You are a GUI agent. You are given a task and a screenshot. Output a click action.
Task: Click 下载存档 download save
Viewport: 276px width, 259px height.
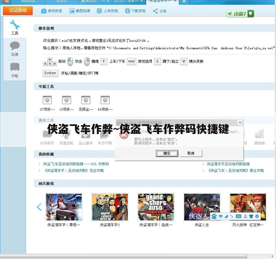[x=135, y=11]
